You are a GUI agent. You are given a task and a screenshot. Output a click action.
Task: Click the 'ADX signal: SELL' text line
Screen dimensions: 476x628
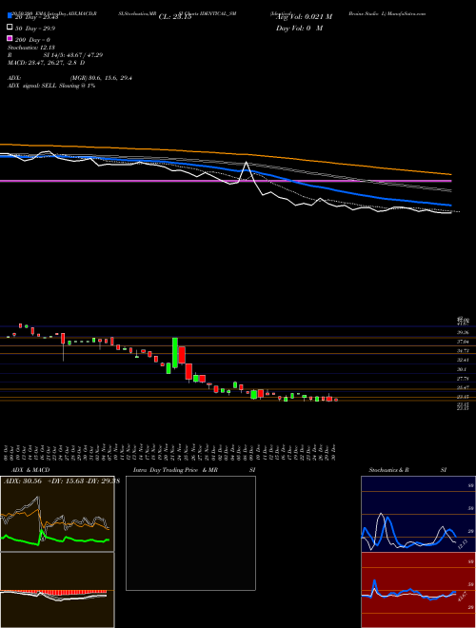[51, 86]
